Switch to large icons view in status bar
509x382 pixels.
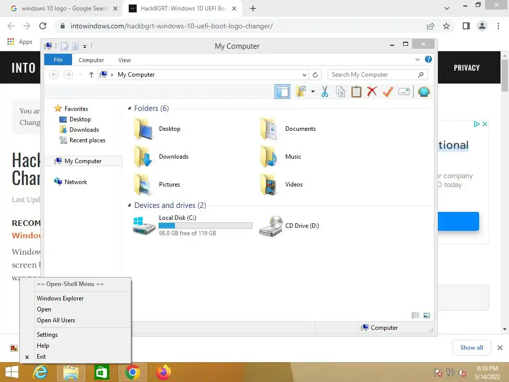coord(426,315)
